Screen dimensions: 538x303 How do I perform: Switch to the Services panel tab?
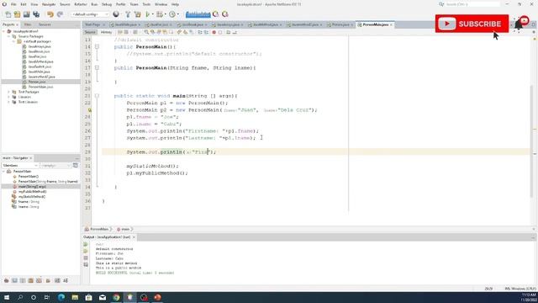pyautogui.click(x=45, y=24)
